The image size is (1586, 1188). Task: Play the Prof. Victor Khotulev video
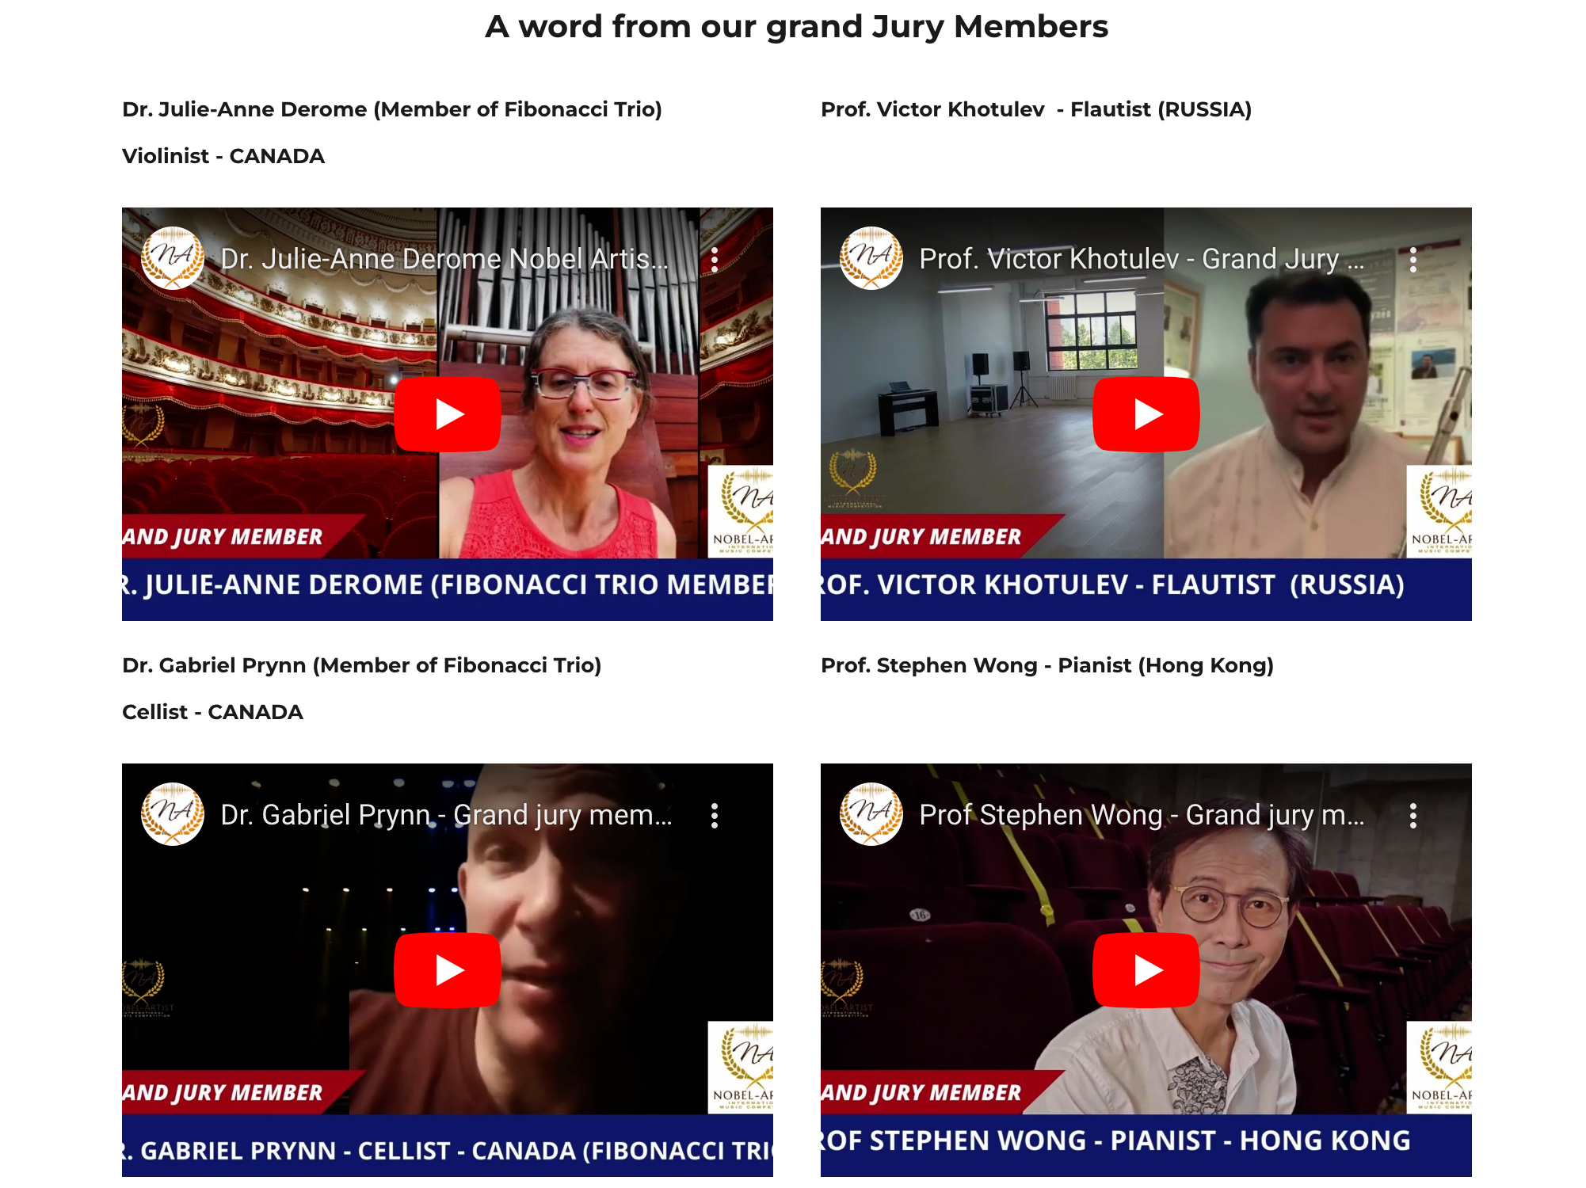pos(1146,414)
